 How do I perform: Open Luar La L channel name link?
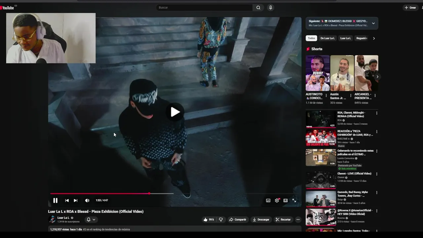tap(63, 218)
